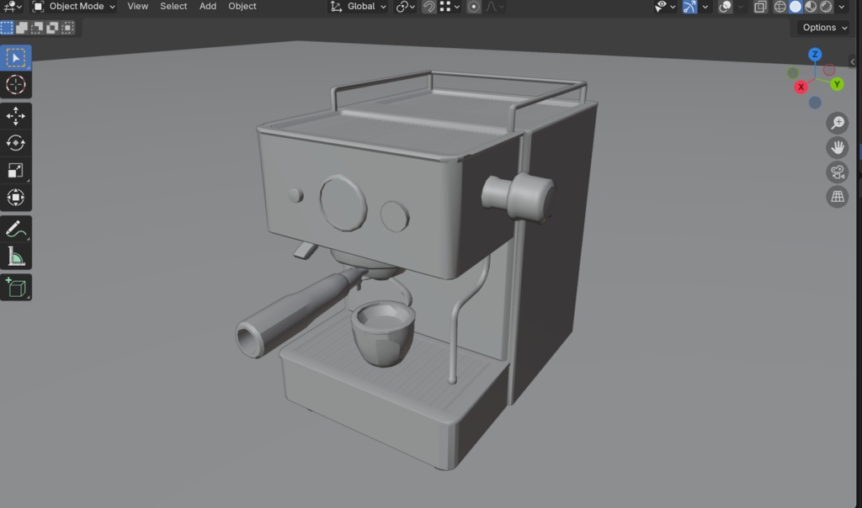Select the Move tool

tap(15, 114)
